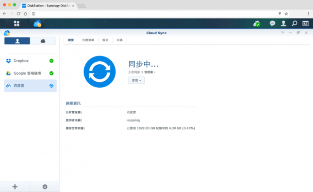Switch to the cloud view button
This screenshot has width=313, height=192.
[43, 41]
